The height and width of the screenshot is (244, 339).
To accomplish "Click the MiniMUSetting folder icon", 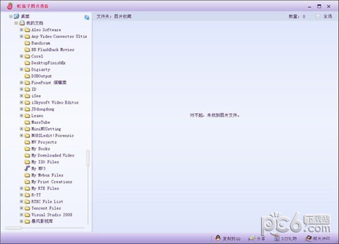I will pos(27,129).
